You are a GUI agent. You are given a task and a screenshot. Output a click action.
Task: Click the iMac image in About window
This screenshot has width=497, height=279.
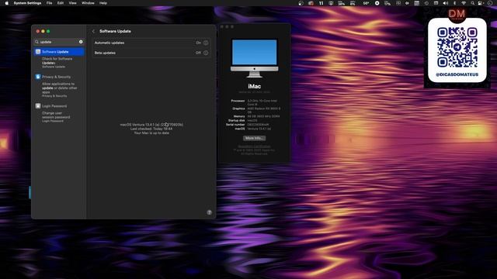pyautogui.click(x=254, y=58)
